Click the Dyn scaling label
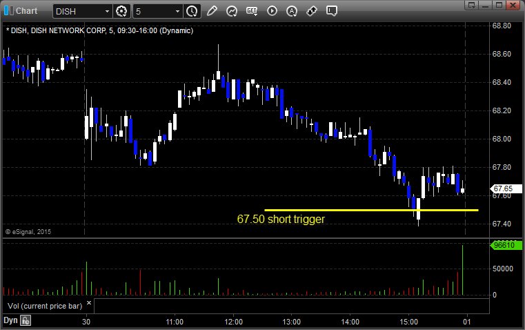Viewport: 525px width, 330px height. click(x=10, y=320)
